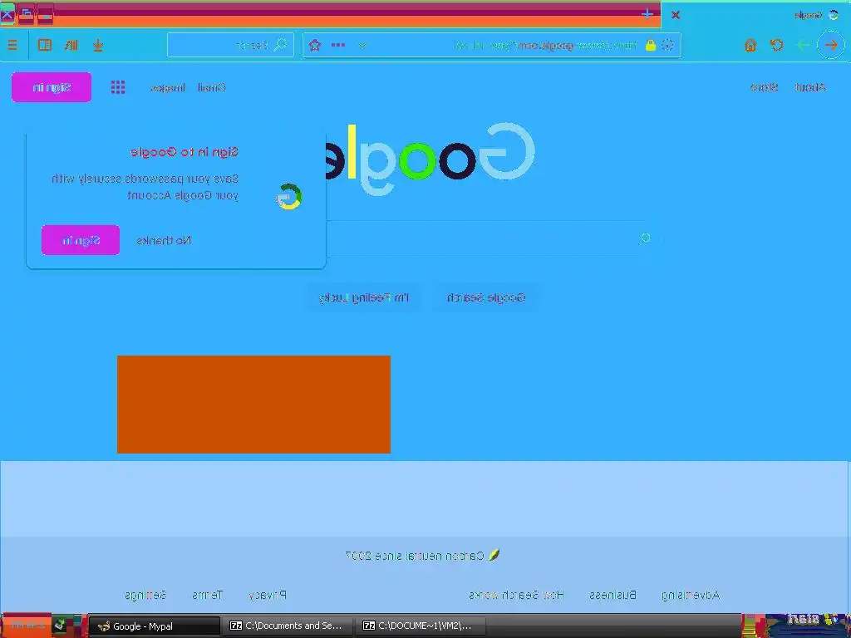
Task: Open Carbon neutral since 2007 link
Action: pyautogui.click(x=416, y=556)
